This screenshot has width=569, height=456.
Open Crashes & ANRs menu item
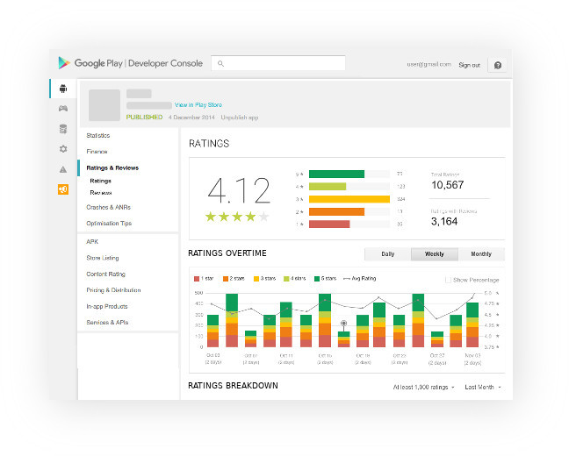(109, 207)
